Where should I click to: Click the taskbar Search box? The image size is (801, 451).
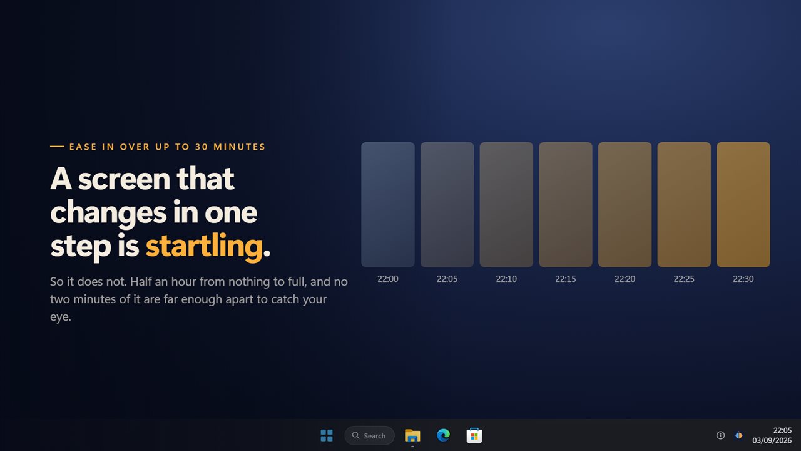[x=369, y=435]
